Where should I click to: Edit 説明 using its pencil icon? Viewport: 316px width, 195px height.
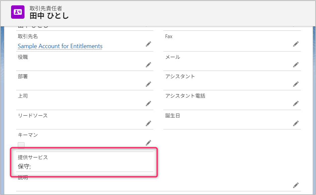click(296, 185)
